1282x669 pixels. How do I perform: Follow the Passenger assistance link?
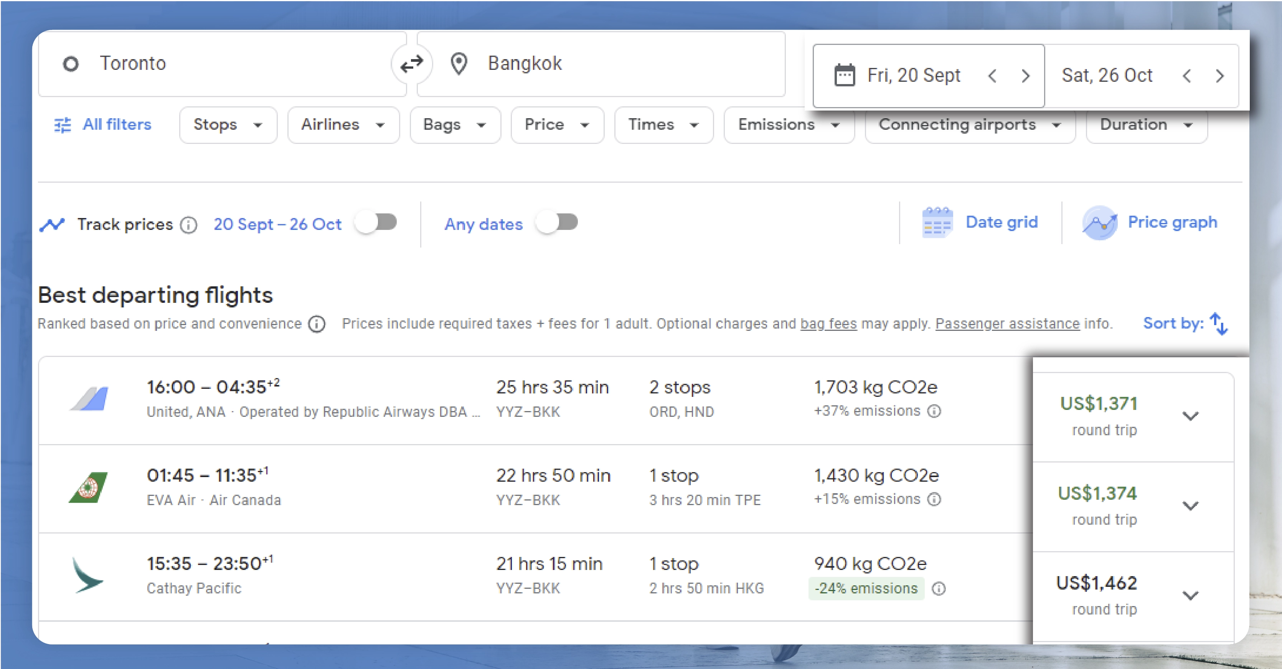pos(1007,324)
